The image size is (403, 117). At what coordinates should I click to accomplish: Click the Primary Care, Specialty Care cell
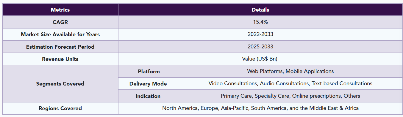point(290,96)
